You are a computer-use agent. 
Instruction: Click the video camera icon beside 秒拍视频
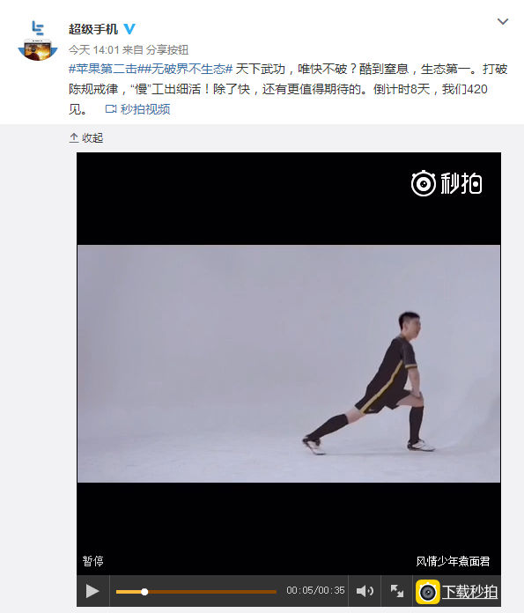[x=111, y=109]
